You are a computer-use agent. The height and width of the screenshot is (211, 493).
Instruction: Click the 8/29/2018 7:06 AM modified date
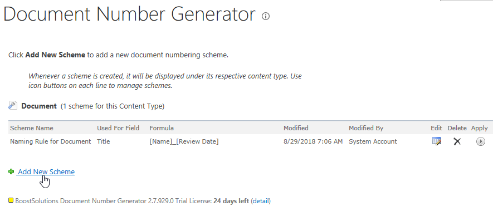point(313,141)
